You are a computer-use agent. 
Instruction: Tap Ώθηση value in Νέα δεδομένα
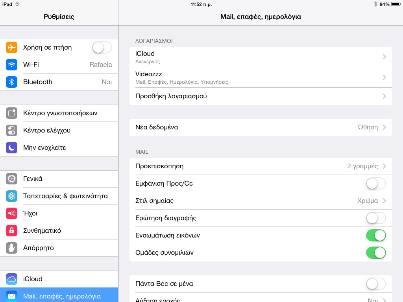point(368,127)
